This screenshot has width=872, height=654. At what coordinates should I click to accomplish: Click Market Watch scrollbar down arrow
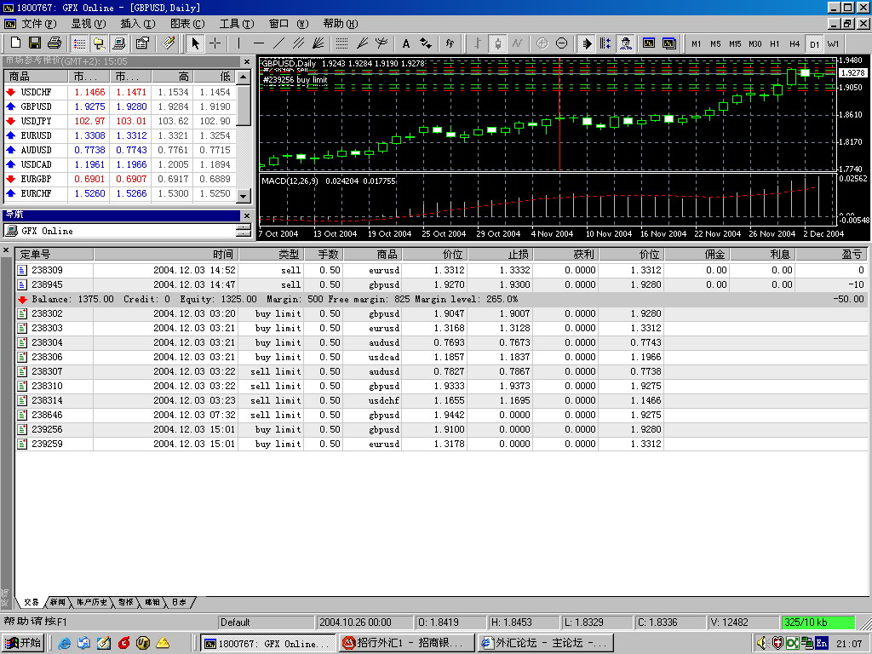(244, 196)
